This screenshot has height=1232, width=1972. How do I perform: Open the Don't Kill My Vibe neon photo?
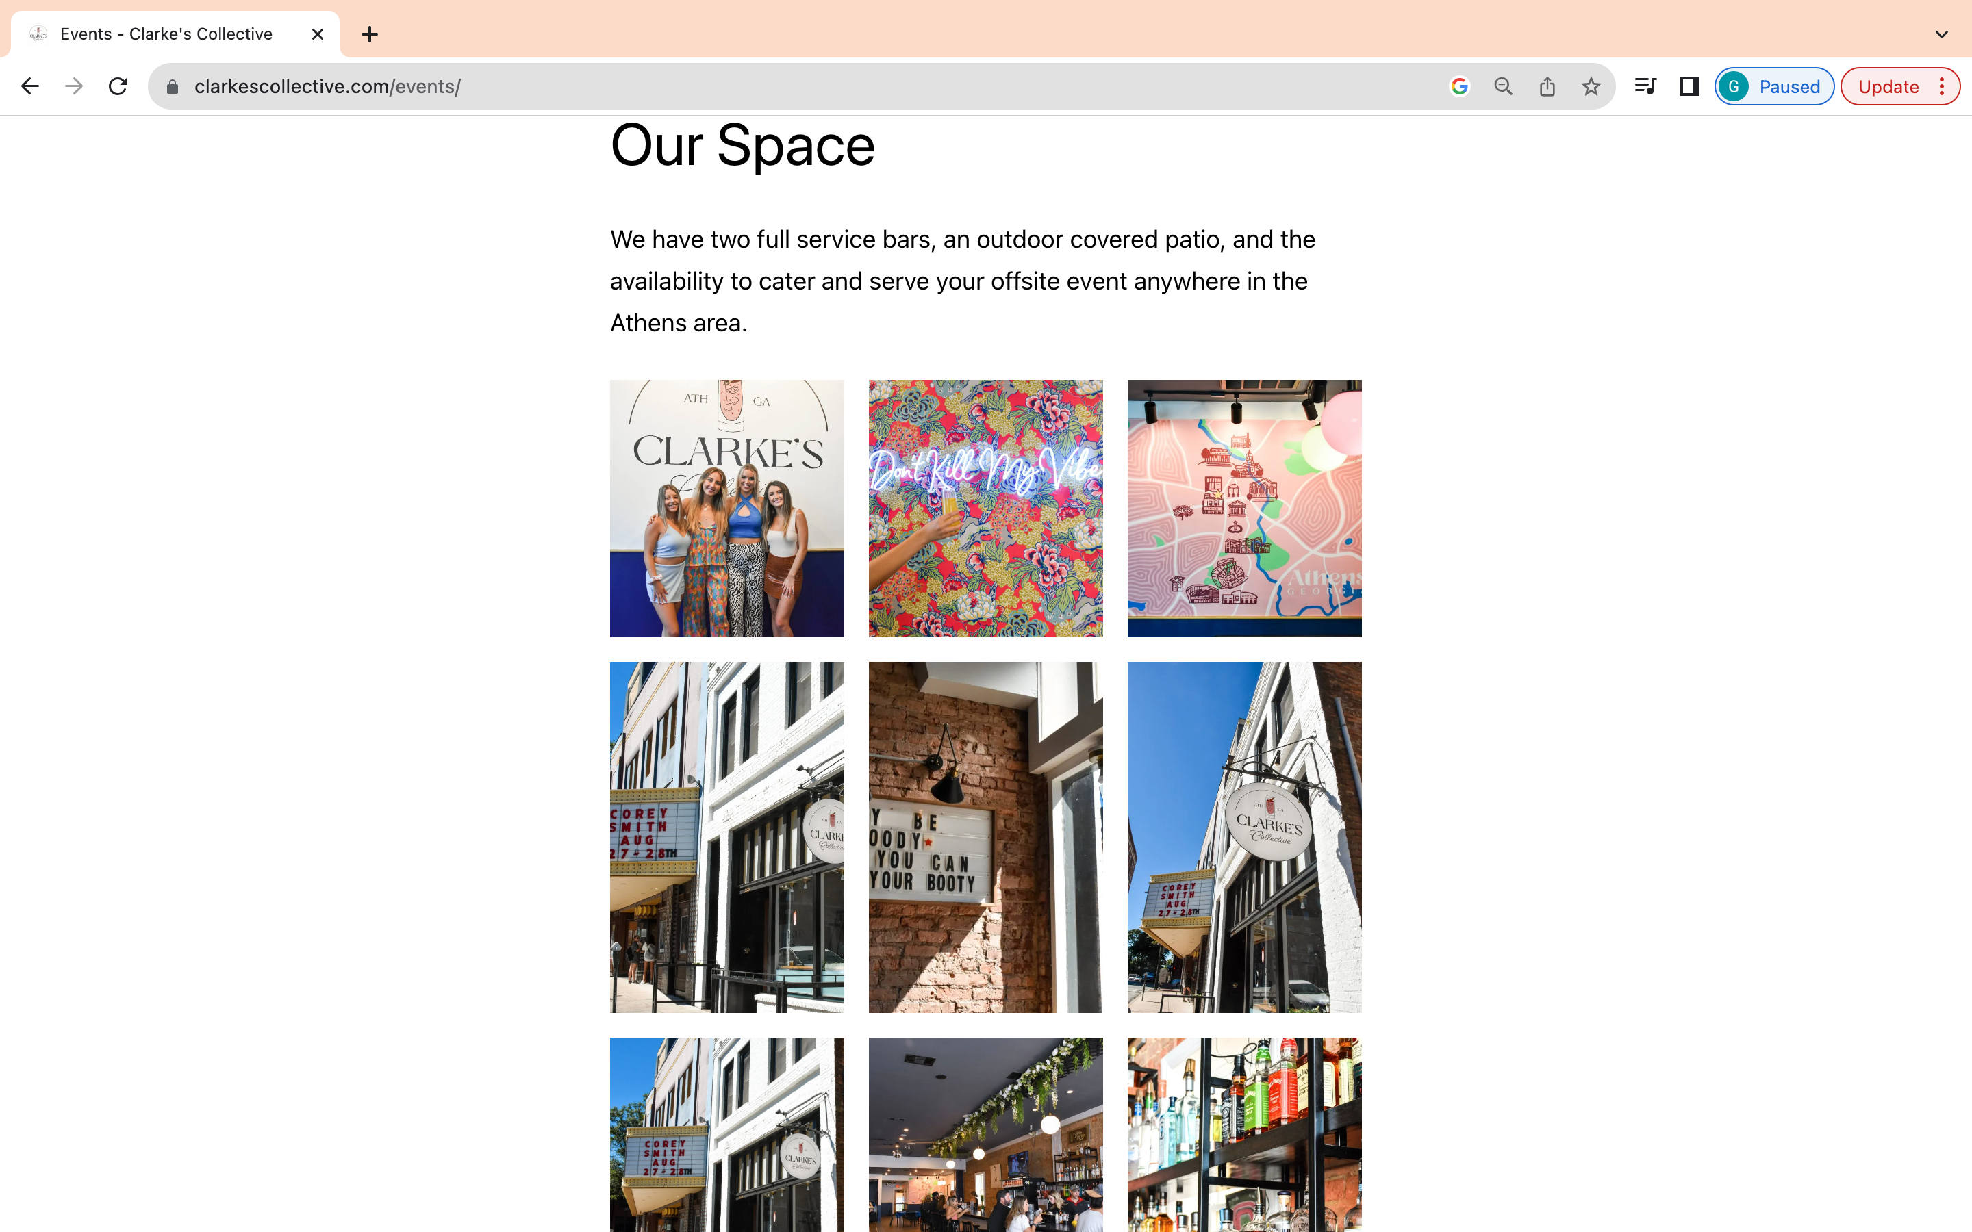click(985, 508)
